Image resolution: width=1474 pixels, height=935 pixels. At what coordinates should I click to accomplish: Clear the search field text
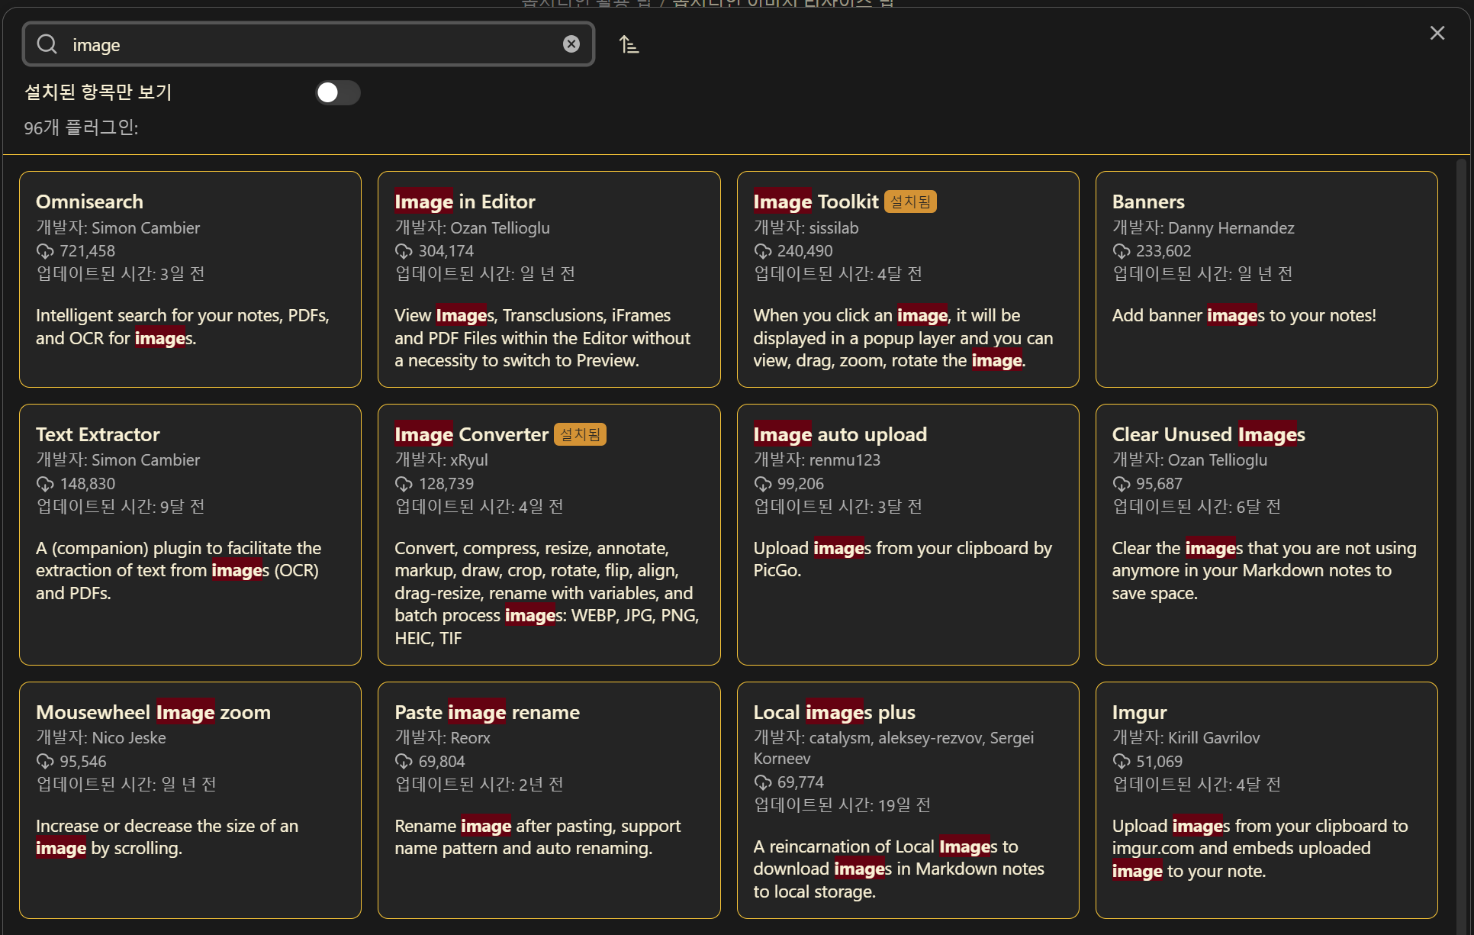[571, 44]
